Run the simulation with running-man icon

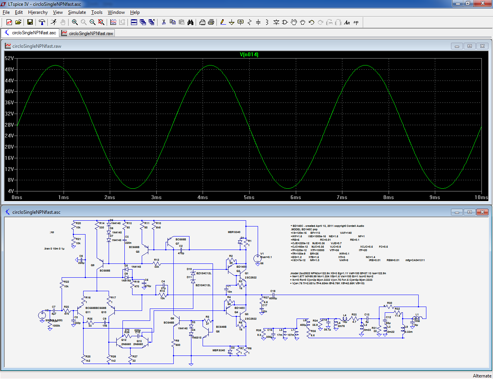tap(54, 22)
